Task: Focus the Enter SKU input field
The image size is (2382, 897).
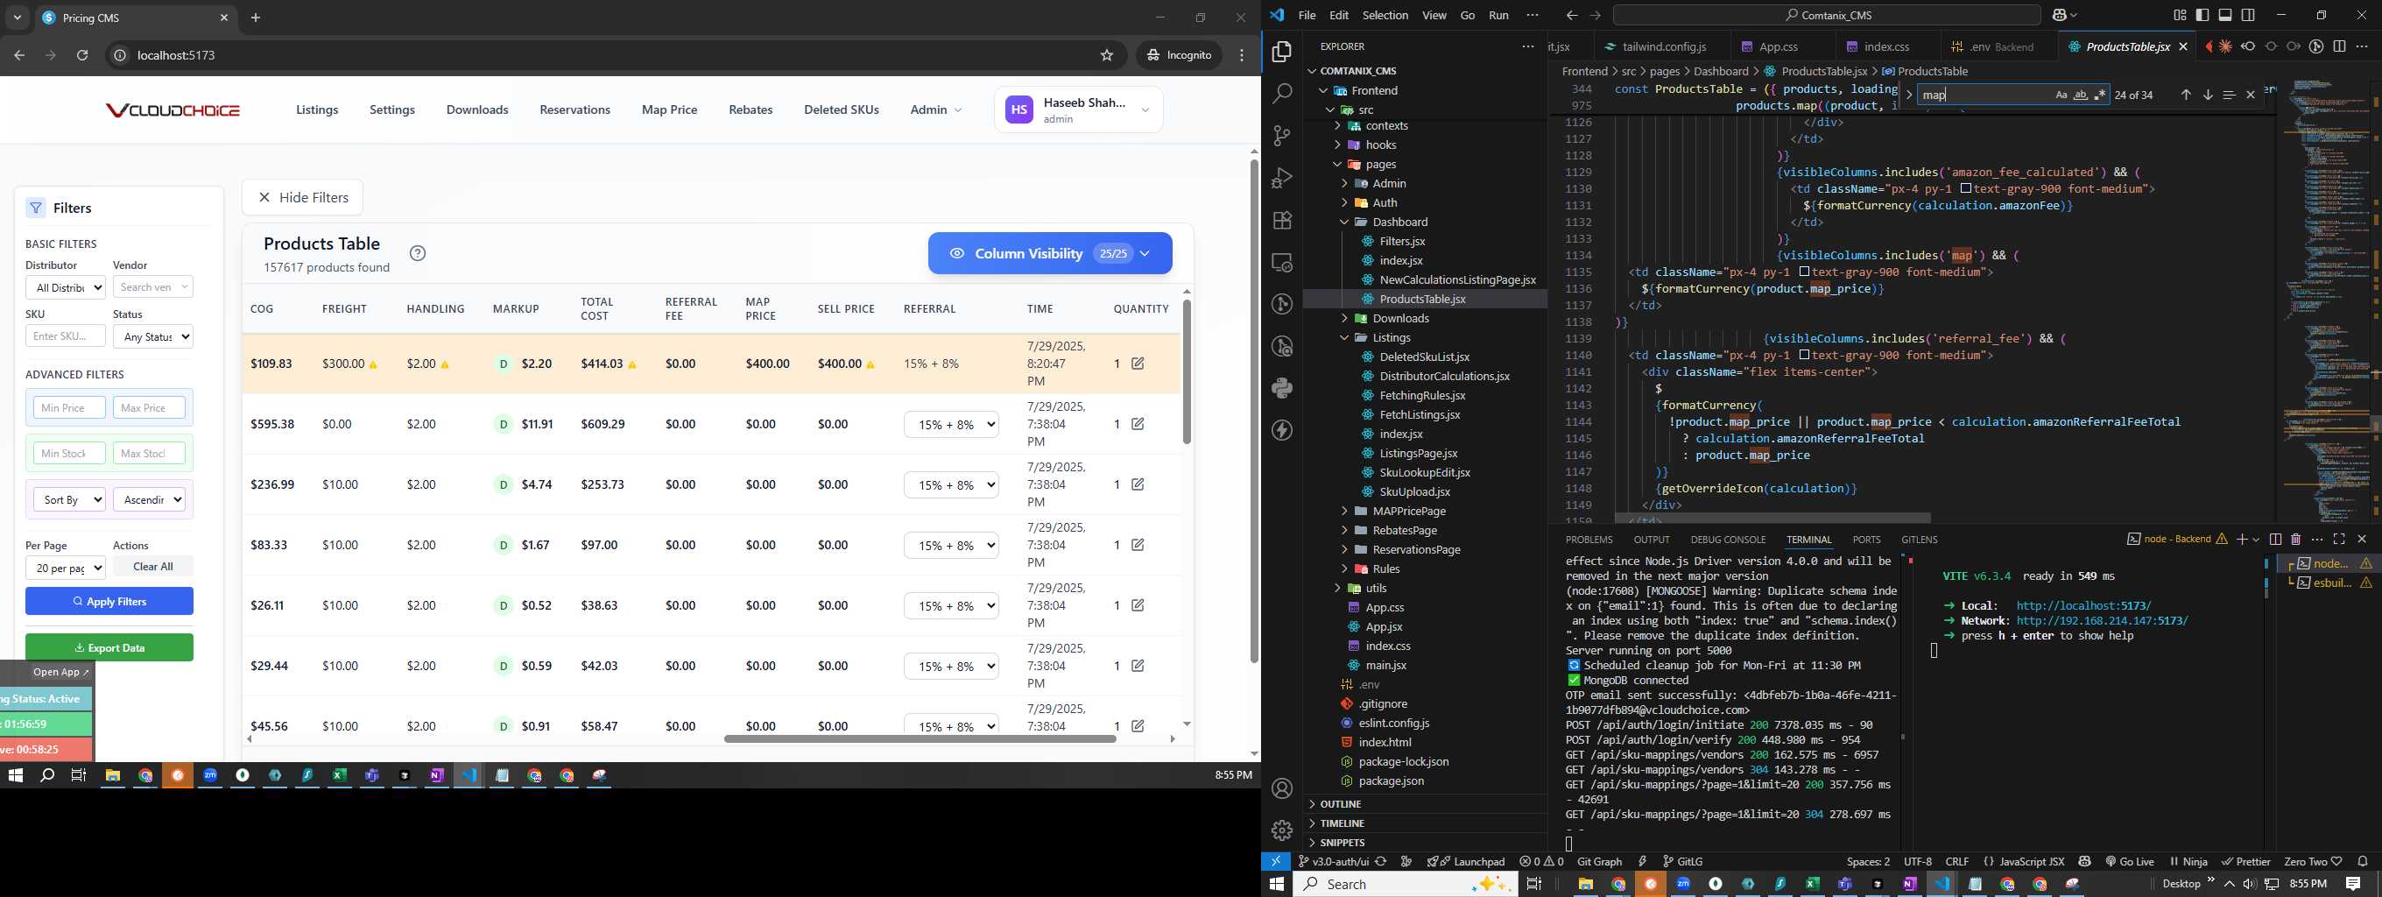Action: tap(66, 336)
